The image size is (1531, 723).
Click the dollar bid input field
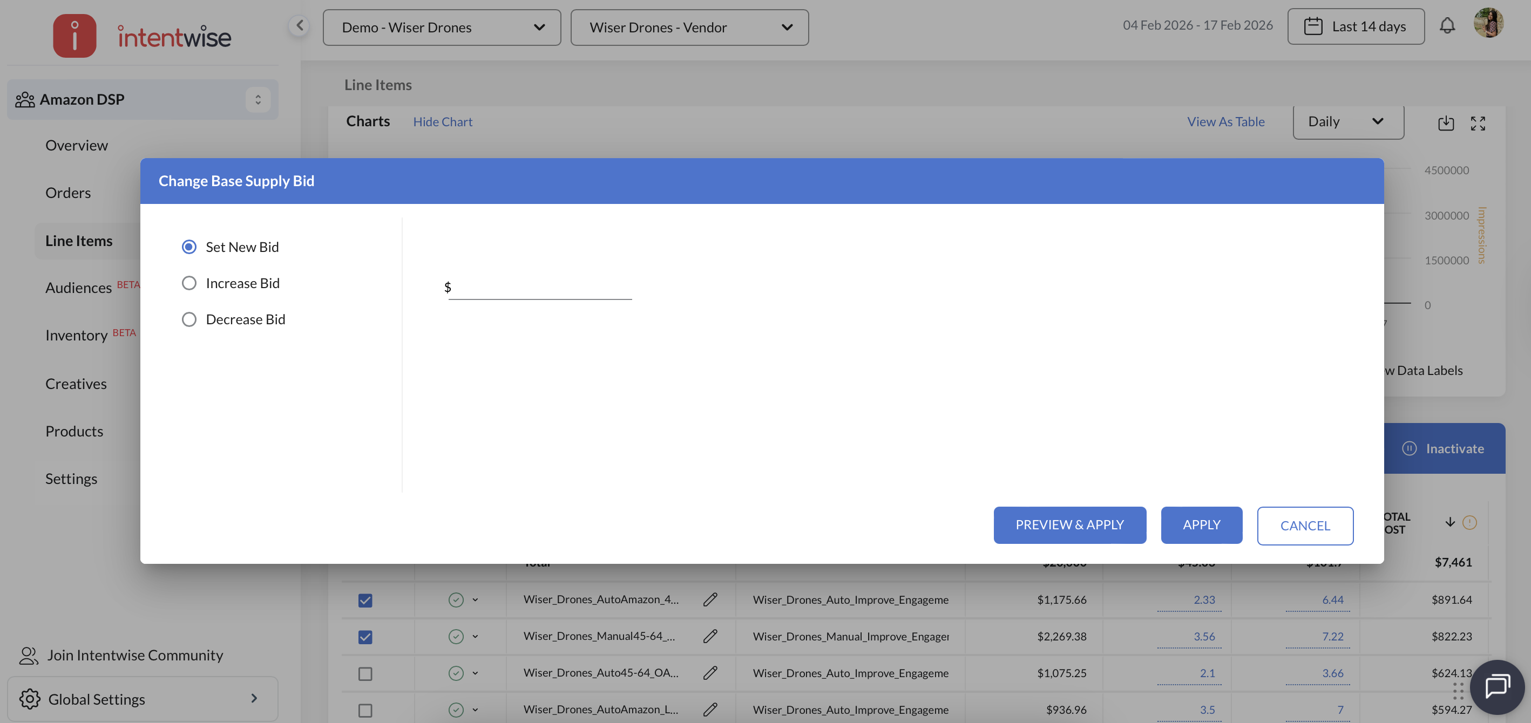(x=540, y=288)
